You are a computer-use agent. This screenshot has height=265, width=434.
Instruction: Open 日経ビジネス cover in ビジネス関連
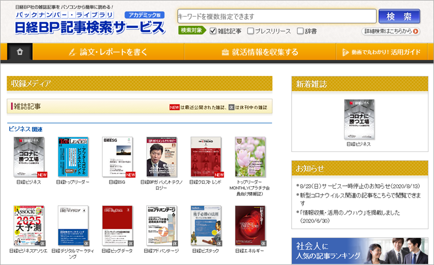pyautogui.click(x=29, y=157)
